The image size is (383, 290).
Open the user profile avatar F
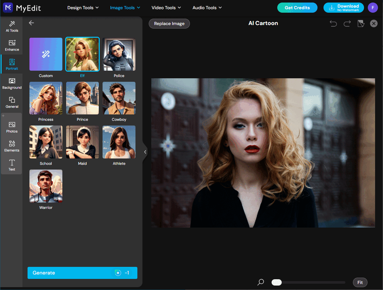pyautogui.click(x=373, y=8)
